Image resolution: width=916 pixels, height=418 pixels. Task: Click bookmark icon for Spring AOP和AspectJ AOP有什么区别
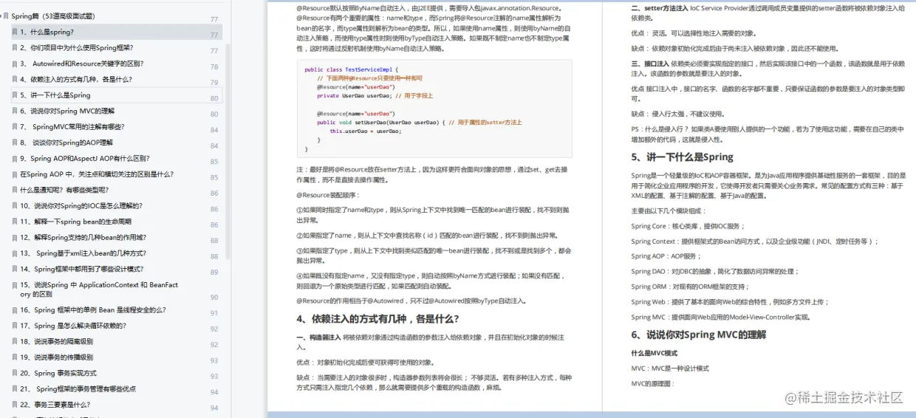click(x=14, y=159)
